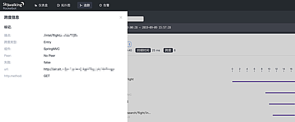Click the 跨度信息 panel title
Image resolution: width=295 pixels, height=122 pixels.
(12, 18)
